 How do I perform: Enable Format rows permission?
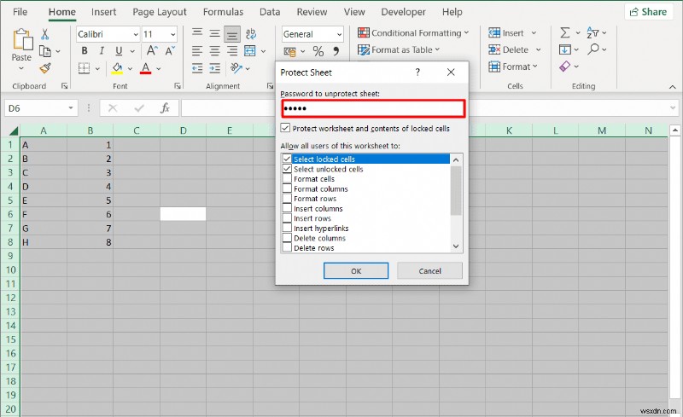click(x=287, y=199)
